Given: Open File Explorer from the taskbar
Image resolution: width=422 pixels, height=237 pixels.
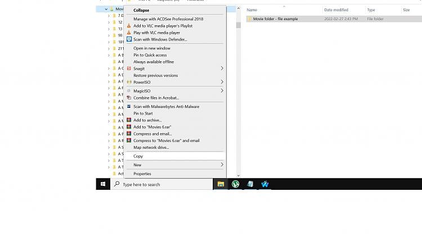Looking at the screenshot, I should [221, 184].
